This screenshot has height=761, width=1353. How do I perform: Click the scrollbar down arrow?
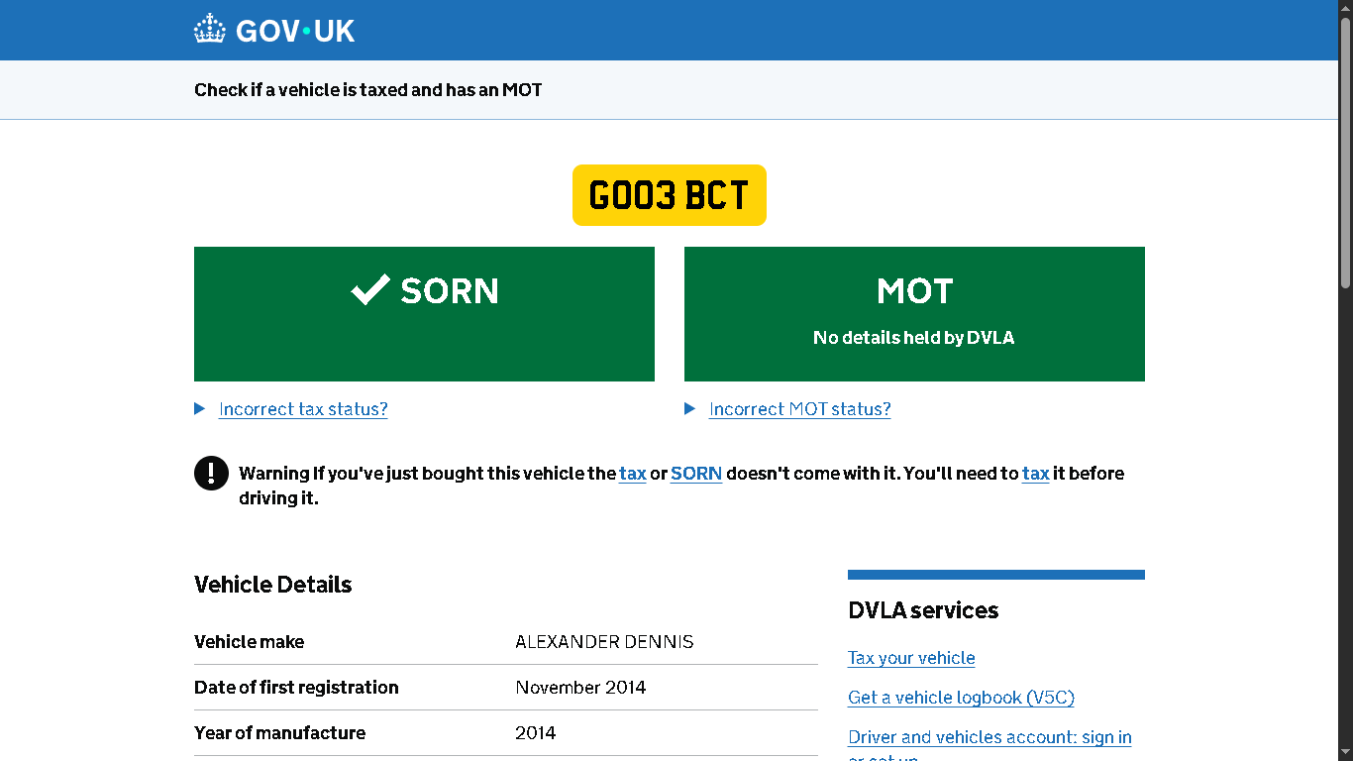click(x=1345, y=752)
